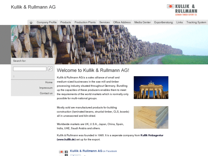Click the log pile banner image
Screen dimensions: 208x156
point(109,45)
